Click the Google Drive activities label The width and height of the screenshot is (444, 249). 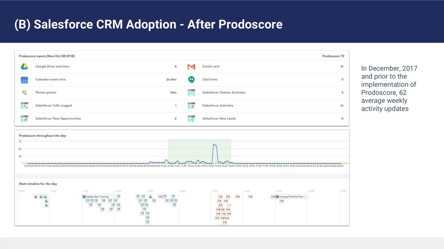point(52,66)
